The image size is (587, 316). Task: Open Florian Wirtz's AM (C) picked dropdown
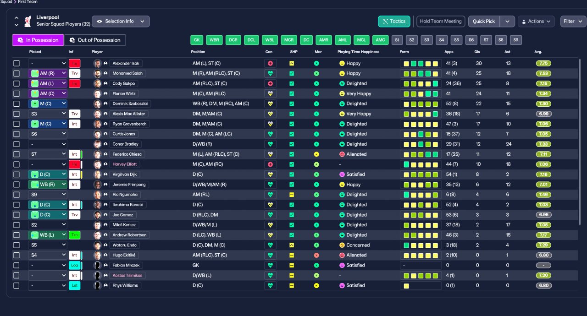[x=48, y=94]
